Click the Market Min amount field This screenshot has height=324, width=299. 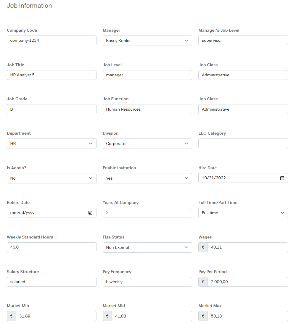pyautogui.click(x=56, y=316)
